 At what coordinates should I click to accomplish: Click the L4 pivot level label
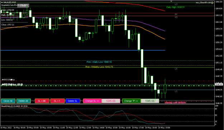click(x=176, y=69)
